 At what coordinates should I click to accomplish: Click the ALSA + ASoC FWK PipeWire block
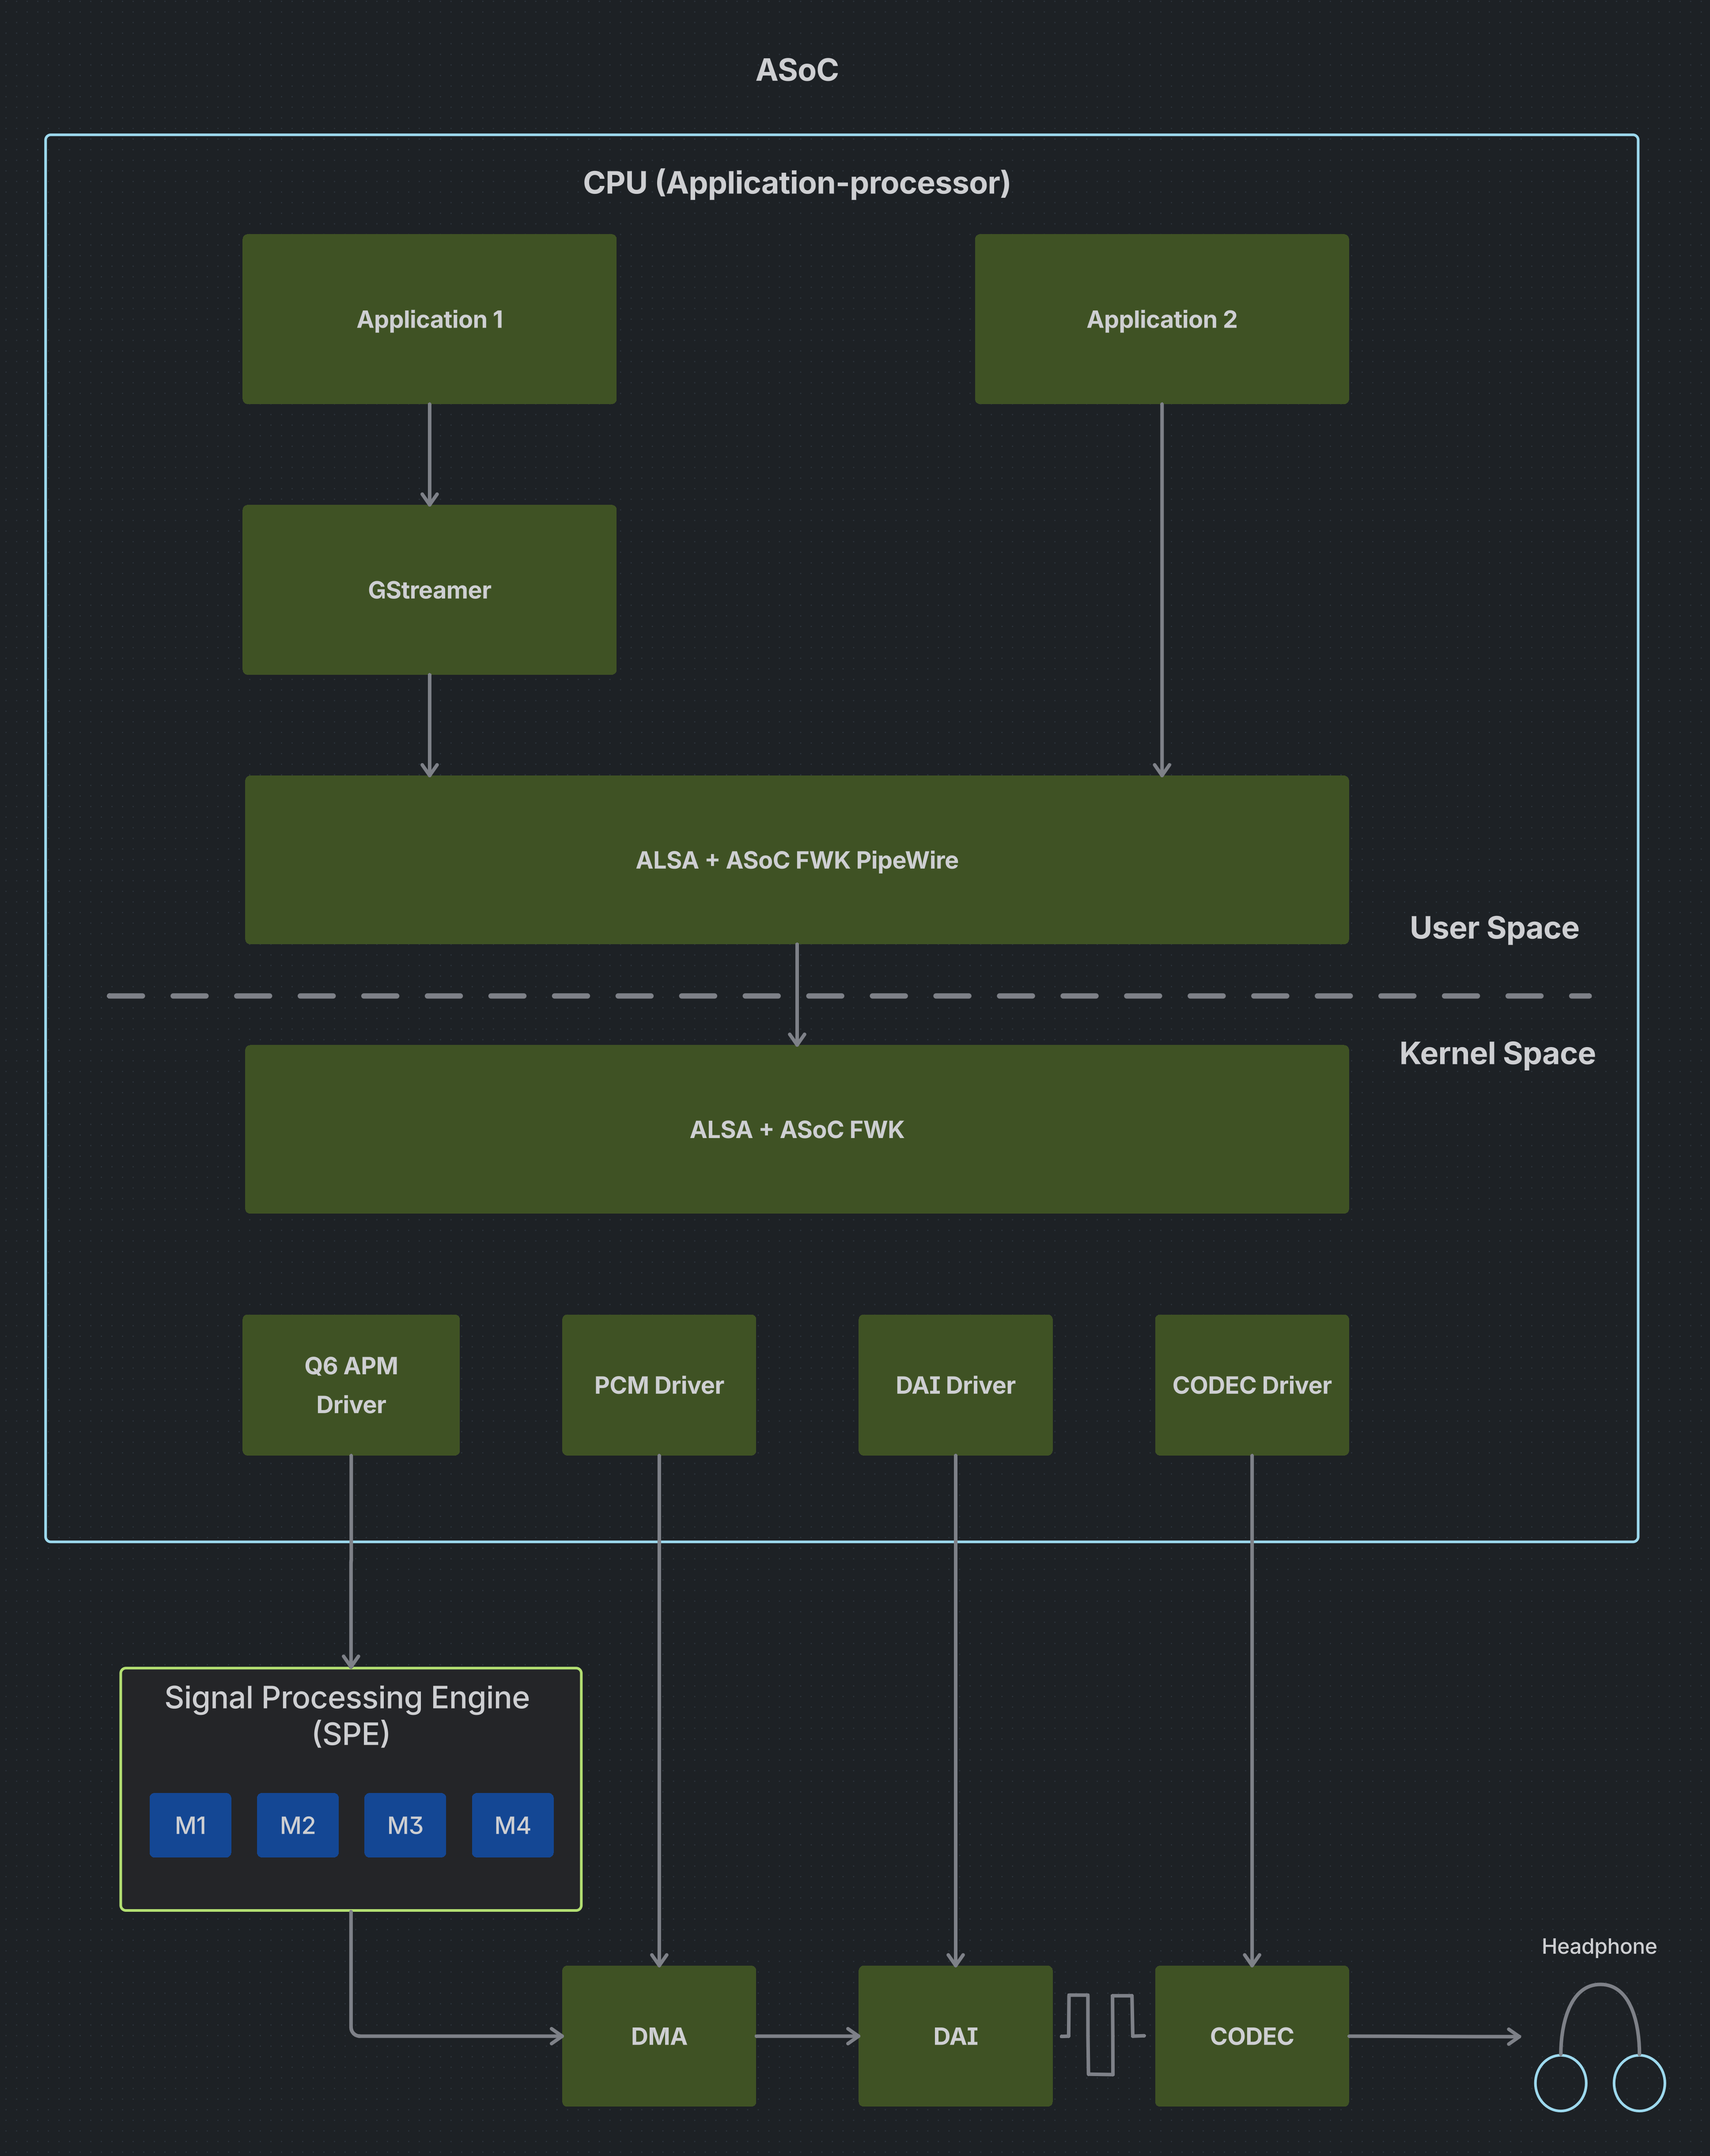click(x=797, y=860)
